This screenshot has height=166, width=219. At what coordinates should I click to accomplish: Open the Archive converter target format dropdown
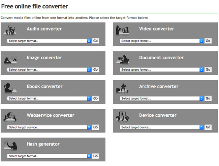click(161, 99)
